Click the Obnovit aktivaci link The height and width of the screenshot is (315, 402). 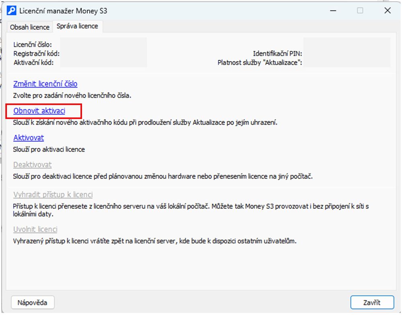39,111
